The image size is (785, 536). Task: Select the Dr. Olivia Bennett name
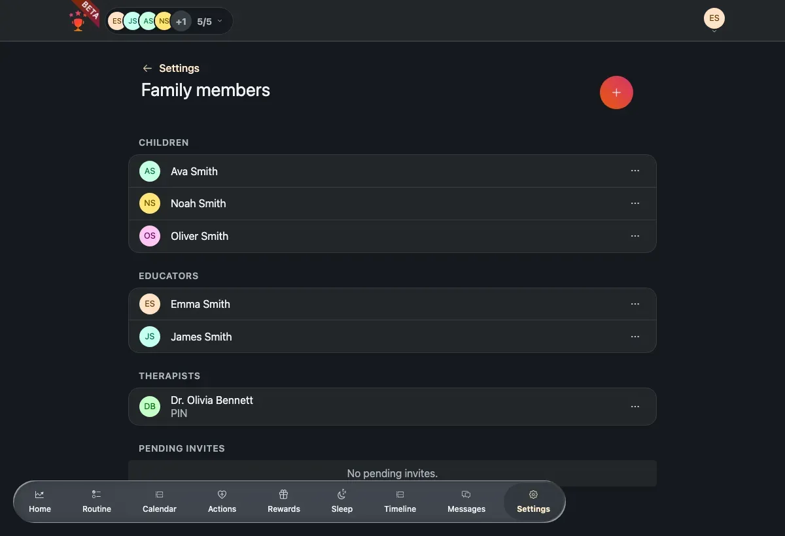coord(212,400)
